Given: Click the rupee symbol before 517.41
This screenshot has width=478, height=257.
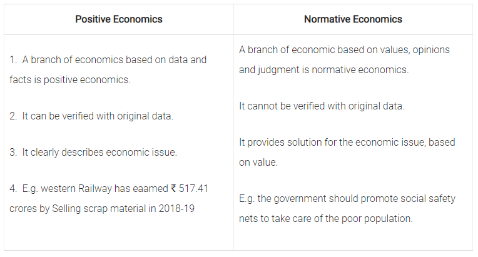Looking at the screenshot, I should click(x=173, y=188).
